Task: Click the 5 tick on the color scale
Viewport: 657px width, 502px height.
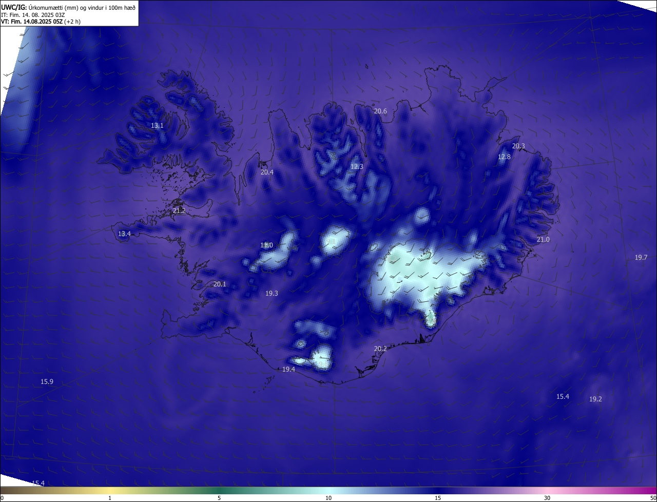Action: pyautogui.click(x=219, y=498)
